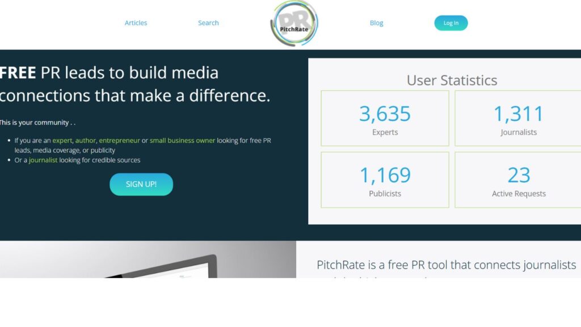Click the Publicists statistic box
Viewport: 581px width, 327px height.
[x=385, y=179]
